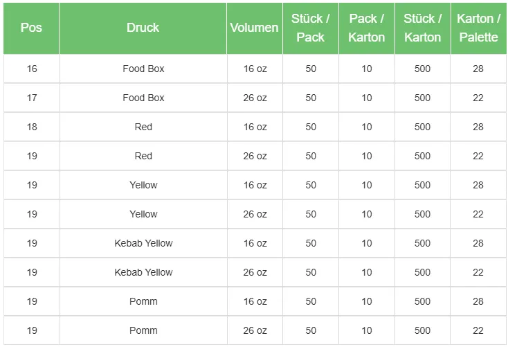Viewport: 508px width, 347px height.
Task: Click position number 16 cell
Action: (x=32, y=69)
